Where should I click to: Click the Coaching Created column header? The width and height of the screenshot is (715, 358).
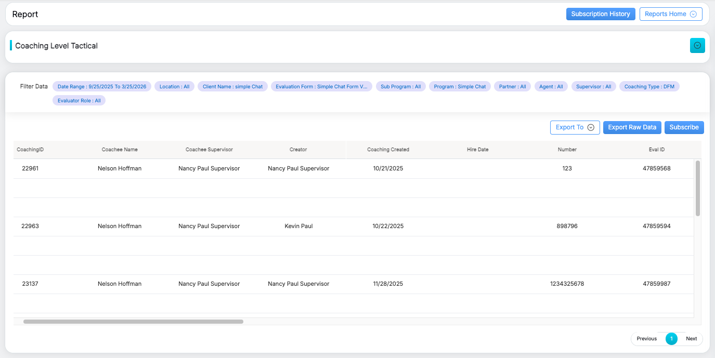[x=388, y=150]
